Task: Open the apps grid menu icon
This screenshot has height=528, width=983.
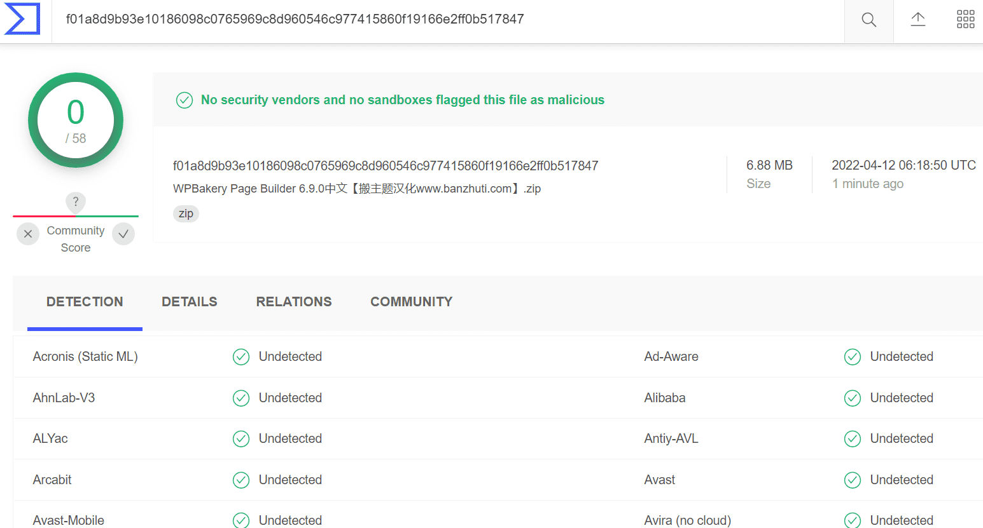Action: [965, 20]
